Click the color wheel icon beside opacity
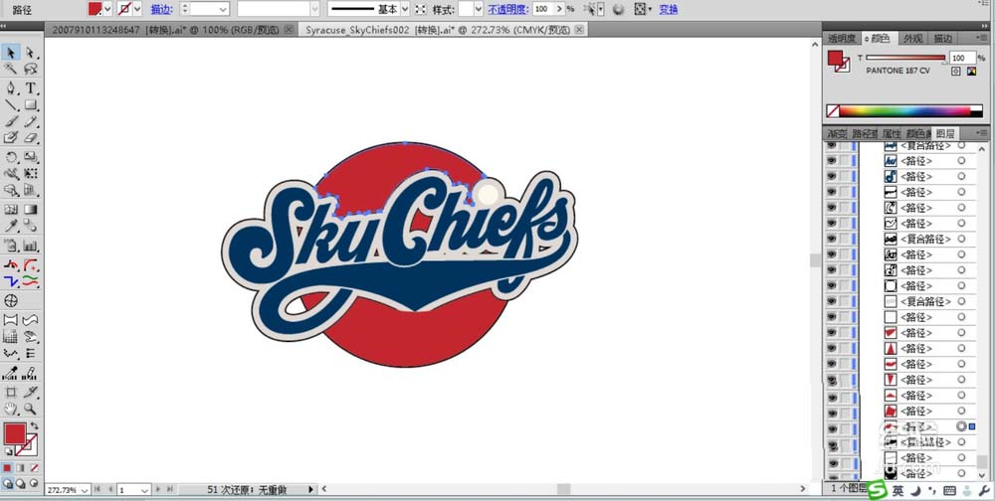The width and height of the screenshot is (995, 501). [618, 9]
